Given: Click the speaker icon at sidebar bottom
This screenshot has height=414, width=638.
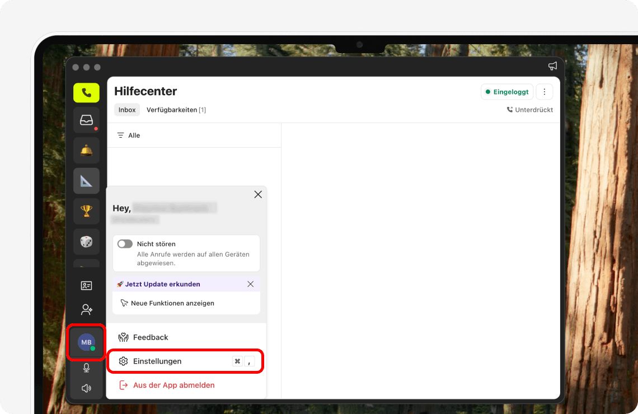Looking at the screenshot, I should point(86,388).
